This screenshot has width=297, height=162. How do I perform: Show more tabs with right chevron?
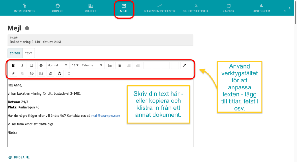point(290,8)
